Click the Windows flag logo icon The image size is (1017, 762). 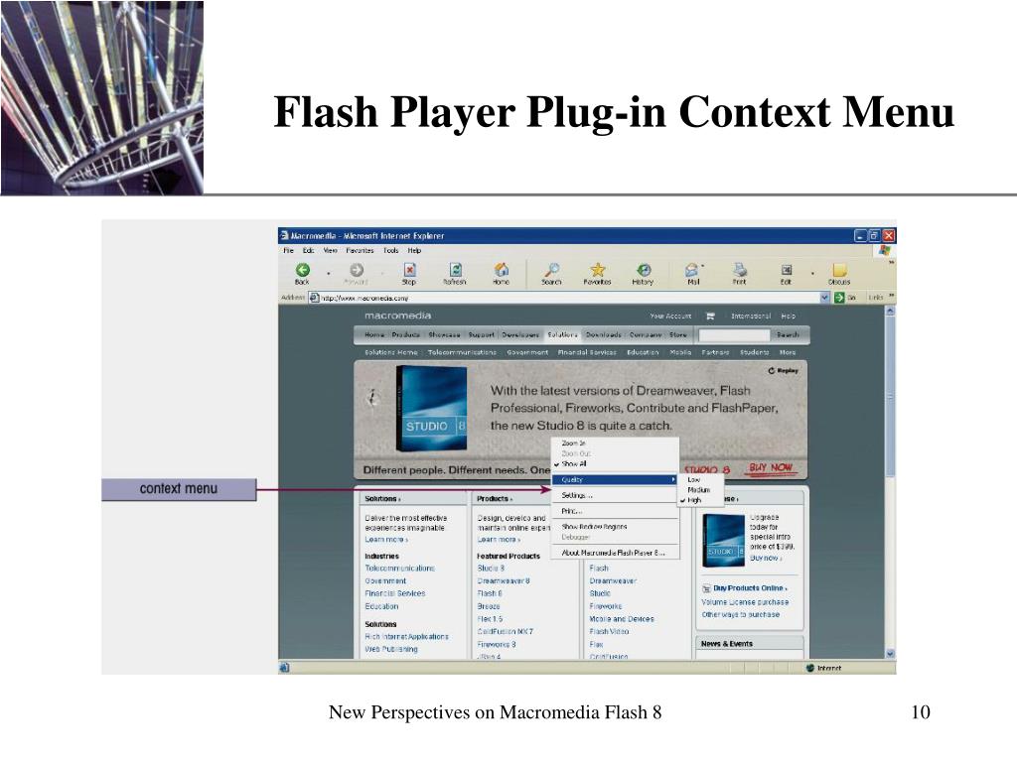coord(885,250)
